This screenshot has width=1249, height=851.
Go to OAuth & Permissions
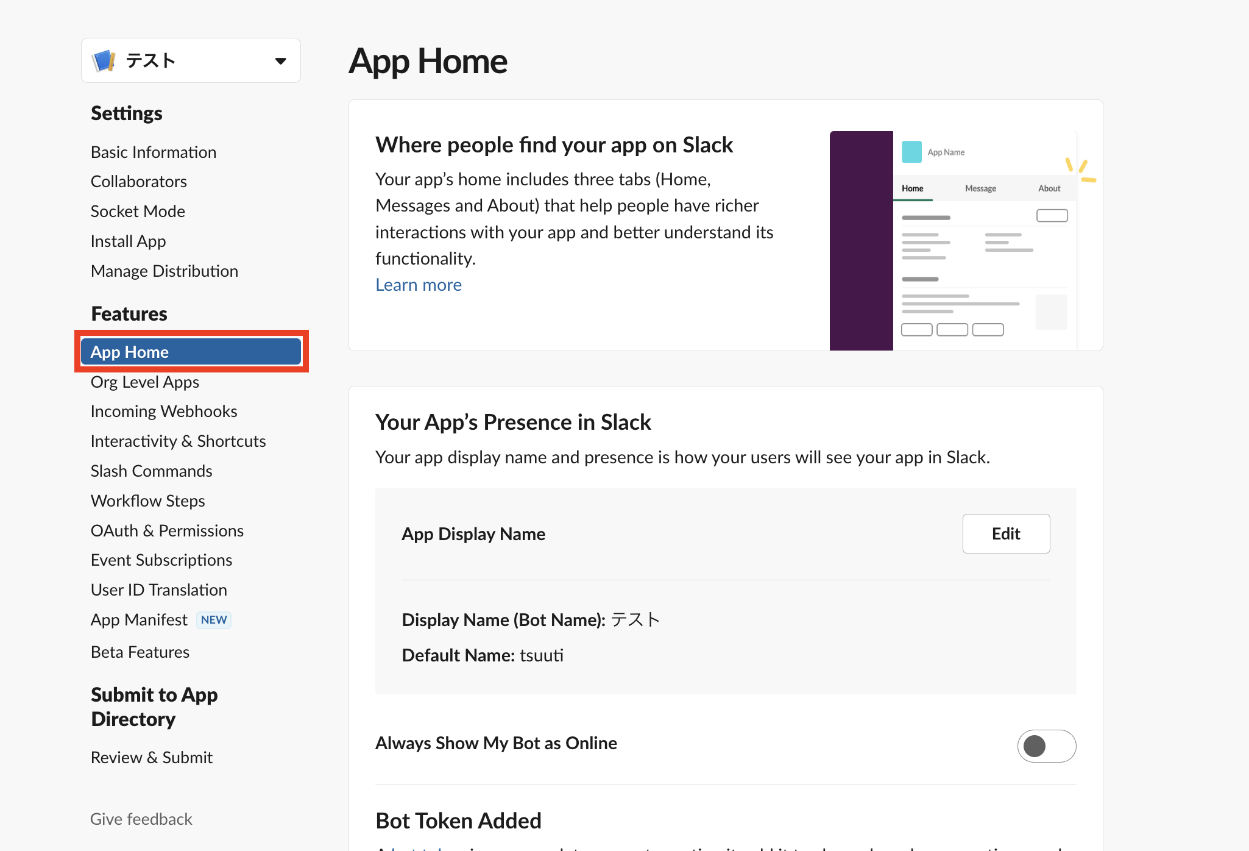[166, 530]
